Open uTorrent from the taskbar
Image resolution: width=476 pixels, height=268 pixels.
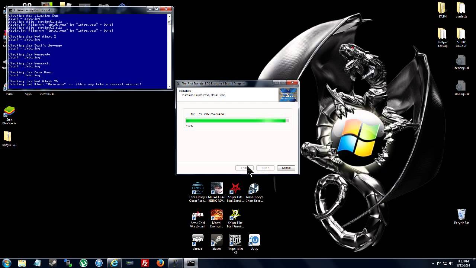pos(83,263)
